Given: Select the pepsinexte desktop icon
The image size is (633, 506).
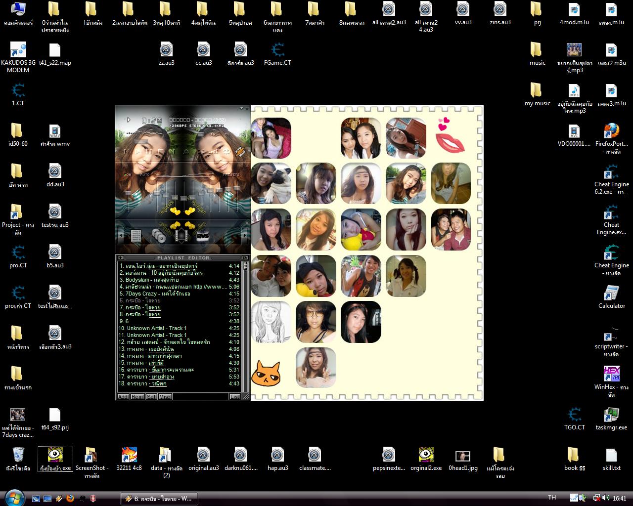Looking at the screenshot, I should pos(389,459).
